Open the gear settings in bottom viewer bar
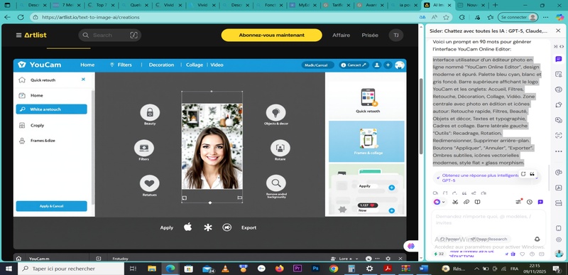The width and height of the screenshot is (568, 275). click(388, 259)
